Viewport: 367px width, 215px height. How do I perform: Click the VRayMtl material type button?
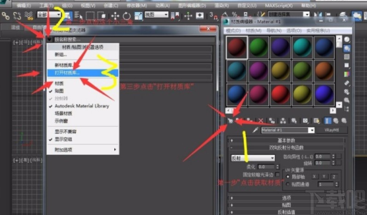(x=332, y=130)
